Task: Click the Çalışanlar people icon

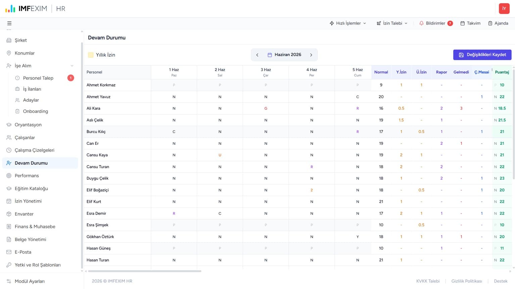Action: click(x=9, y=137)
